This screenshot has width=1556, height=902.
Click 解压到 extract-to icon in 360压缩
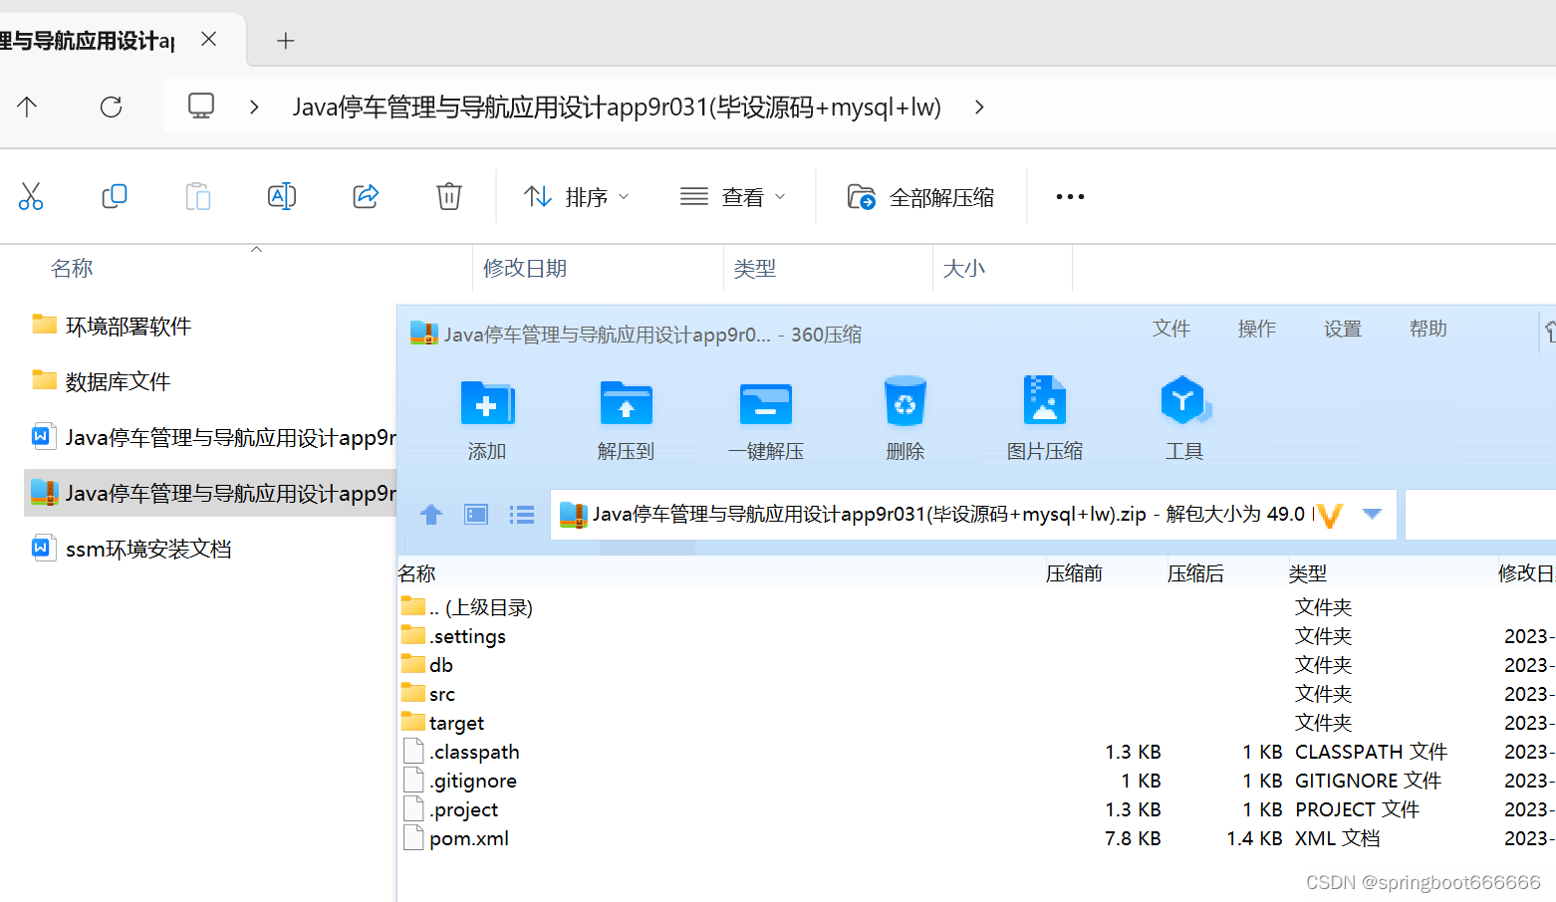pyautogui.click(x=626, y=418)
